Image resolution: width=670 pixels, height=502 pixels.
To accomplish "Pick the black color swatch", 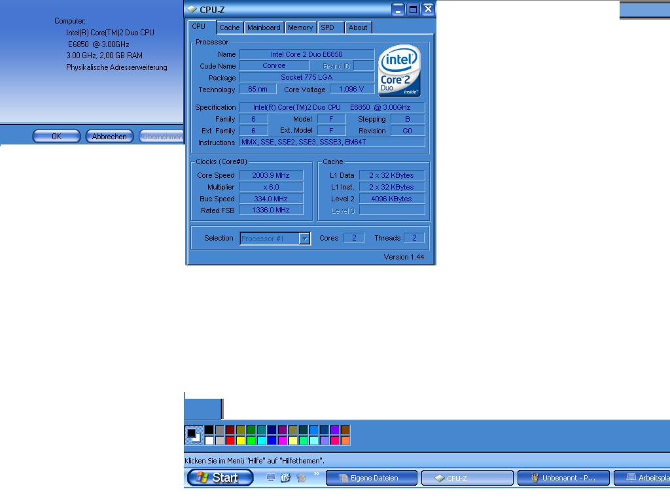I will (x=209, y=430).
